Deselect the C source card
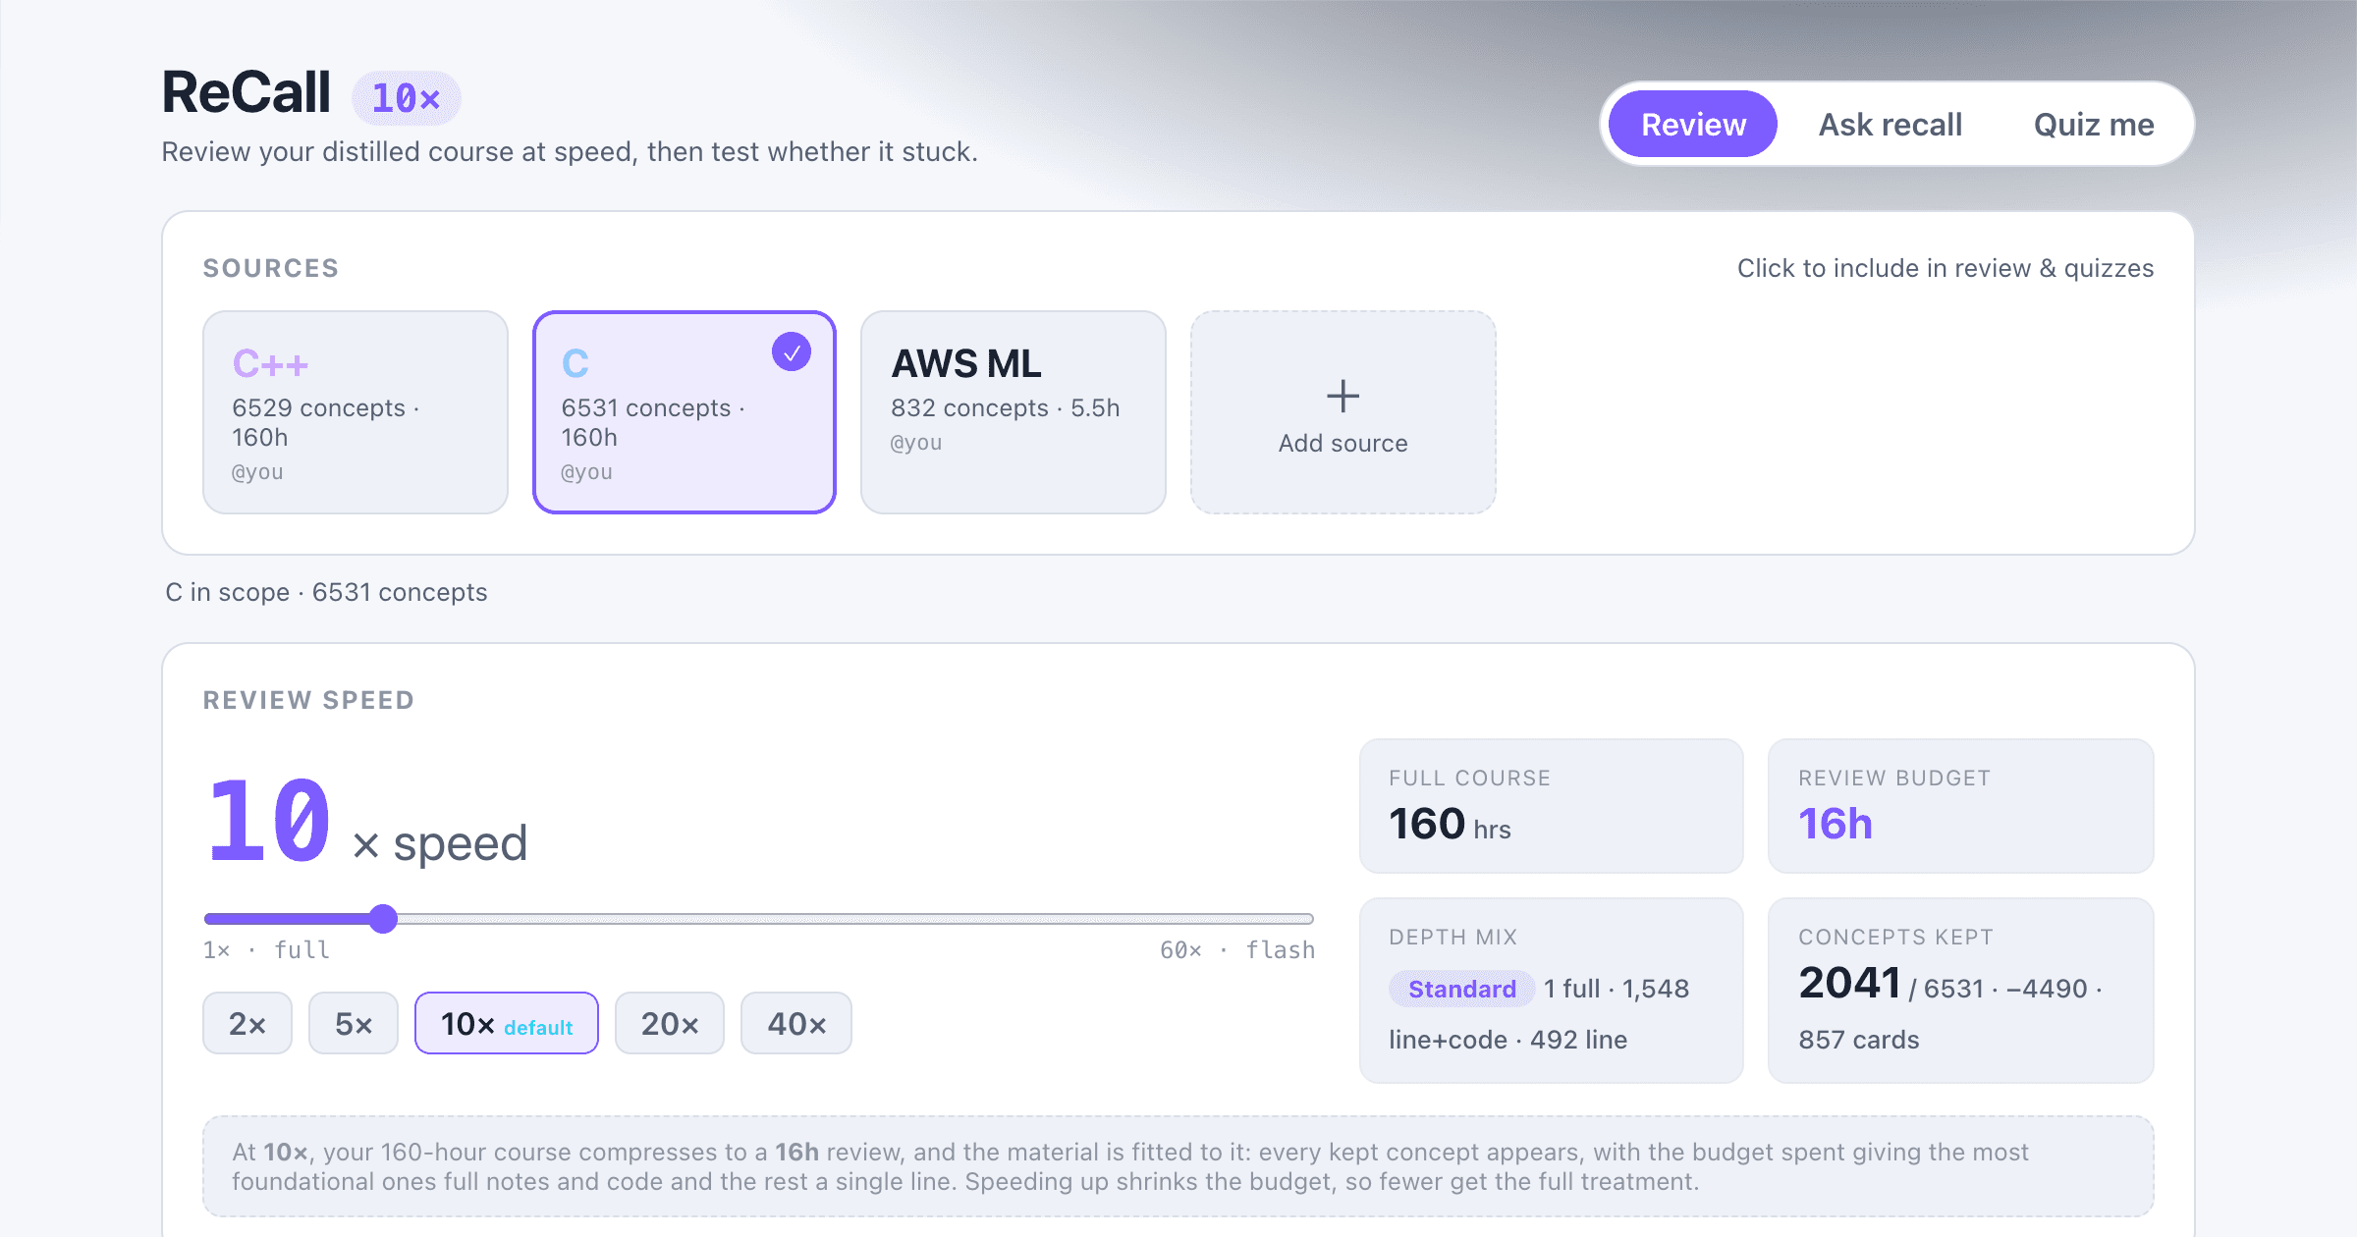The height and width of the screenshot is (1237, 2357). (x=685, y=412)
